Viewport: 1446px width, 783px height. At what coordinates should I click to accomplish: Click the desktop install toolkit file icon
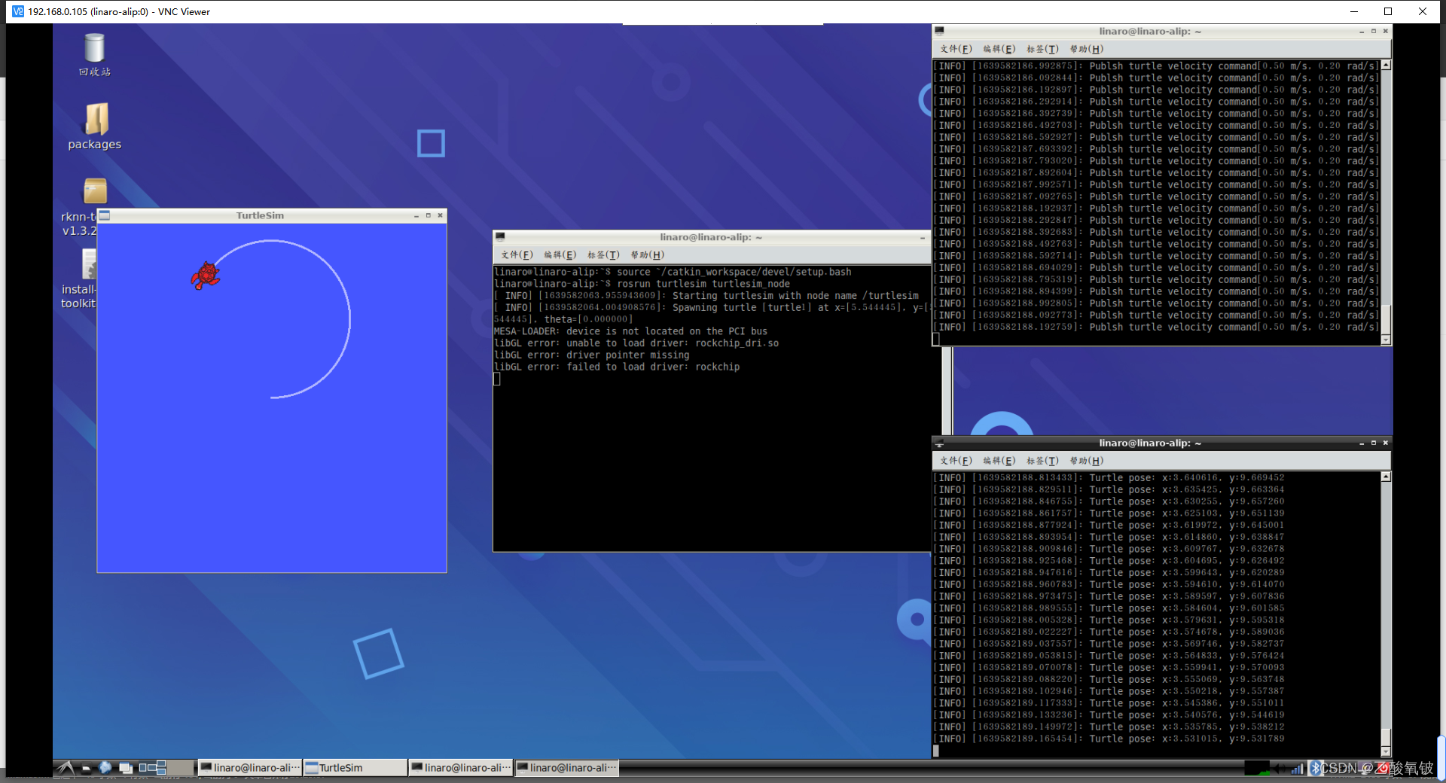pos(89,264)
